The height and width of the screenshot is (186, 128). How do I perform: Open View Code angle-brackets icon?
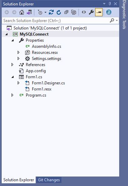[84, 12]
